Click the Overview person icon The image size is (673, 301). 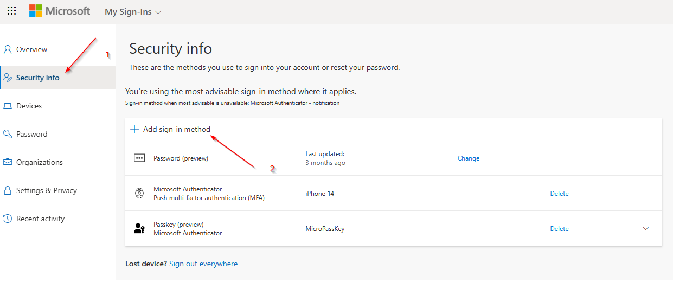[x=8, y=49]
